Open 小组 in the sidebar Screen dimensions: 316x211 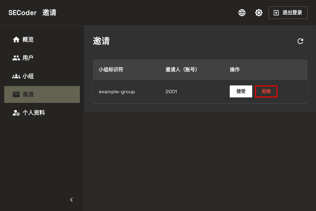pyautogui.click(x=42, y=76)
